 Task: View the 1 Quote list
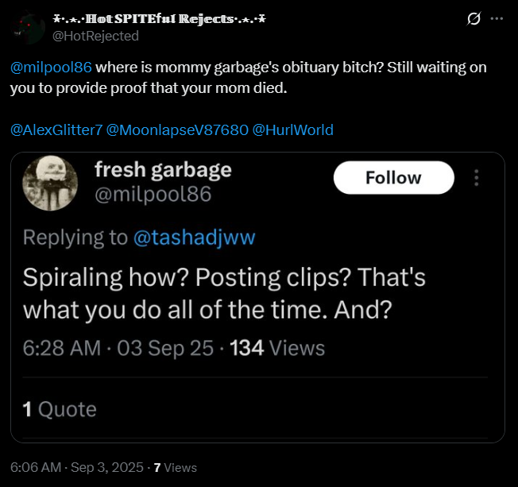(60, 409)
